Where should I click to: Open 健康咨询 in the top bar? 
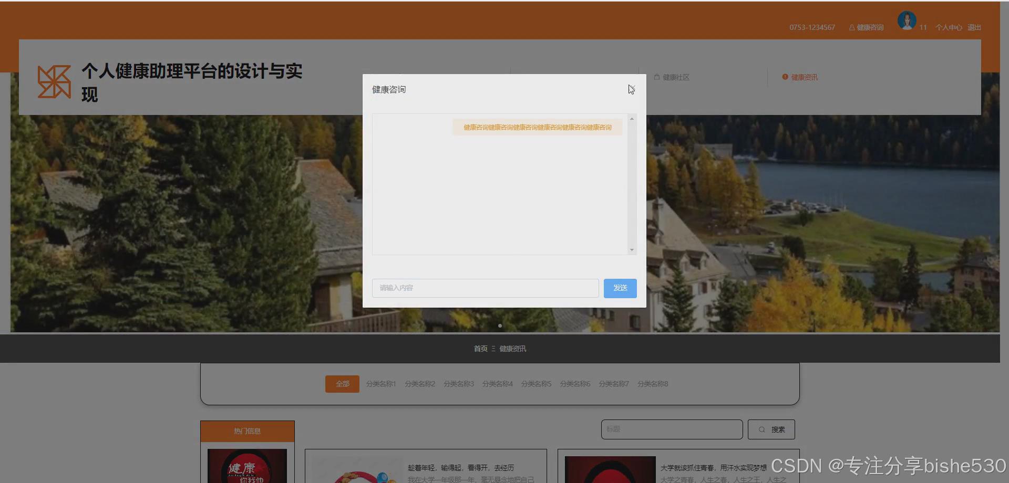tap(866, 27)
